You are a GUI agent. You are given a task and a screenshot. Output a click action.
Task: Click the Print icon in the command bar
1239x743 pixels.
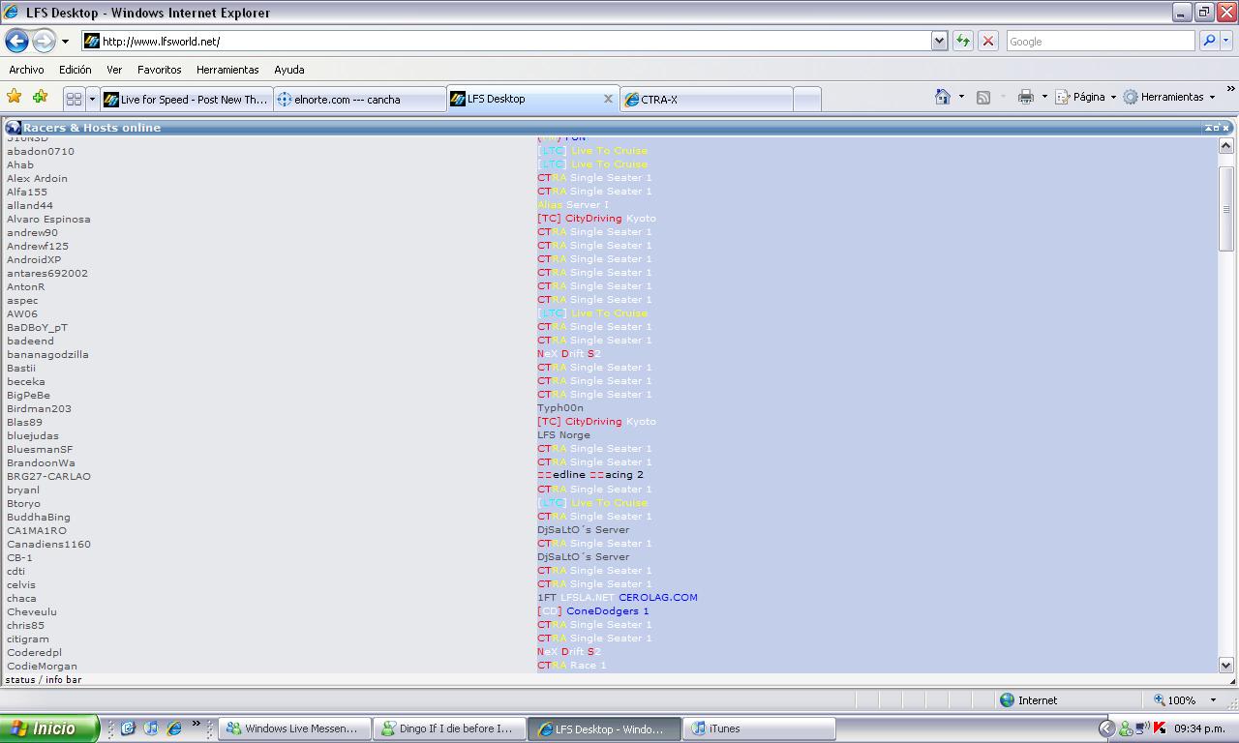tap(1026, 97)
